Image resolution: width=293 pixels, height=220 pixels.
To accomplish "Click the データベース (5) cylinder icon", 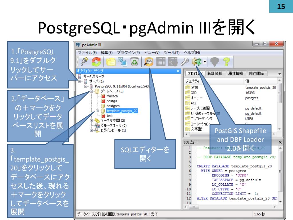I will click(x=97, y=91).
